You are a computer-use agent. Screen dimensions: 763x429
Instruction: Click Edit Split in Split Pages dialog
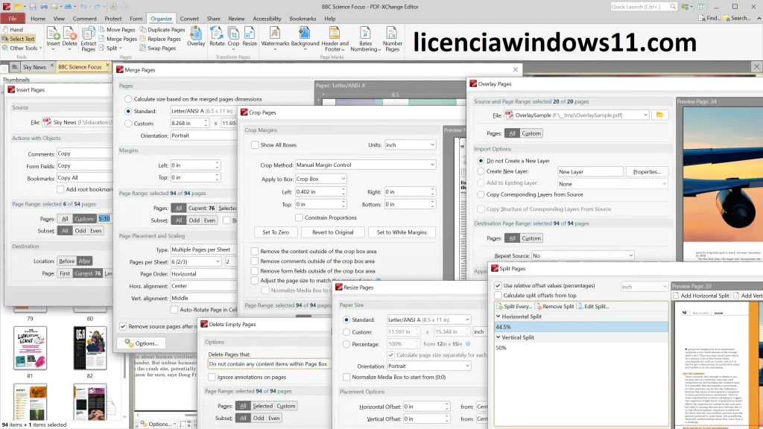(592, 306)
